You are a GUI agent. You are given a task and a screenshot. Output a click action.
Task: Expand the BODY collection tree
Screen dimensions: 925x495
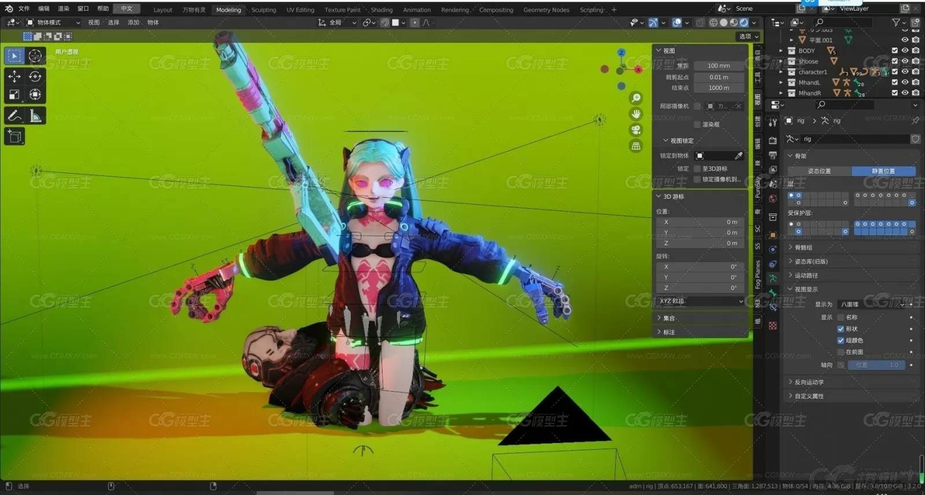pyautogui.click(x=781, y=51)
